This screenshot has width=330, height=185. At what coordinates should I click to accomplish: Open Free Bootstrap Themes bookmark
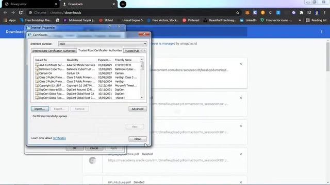36,20
